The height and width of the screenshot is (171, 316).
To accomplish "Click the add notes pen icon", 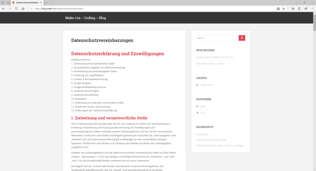I will (299, 9).
